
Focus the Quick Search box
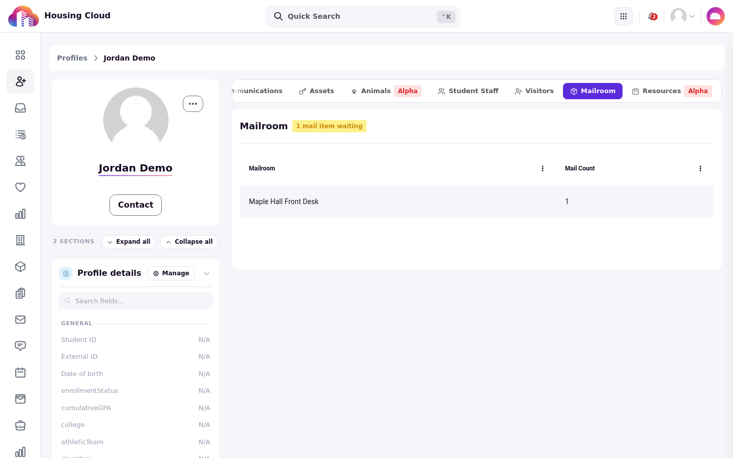362,16
